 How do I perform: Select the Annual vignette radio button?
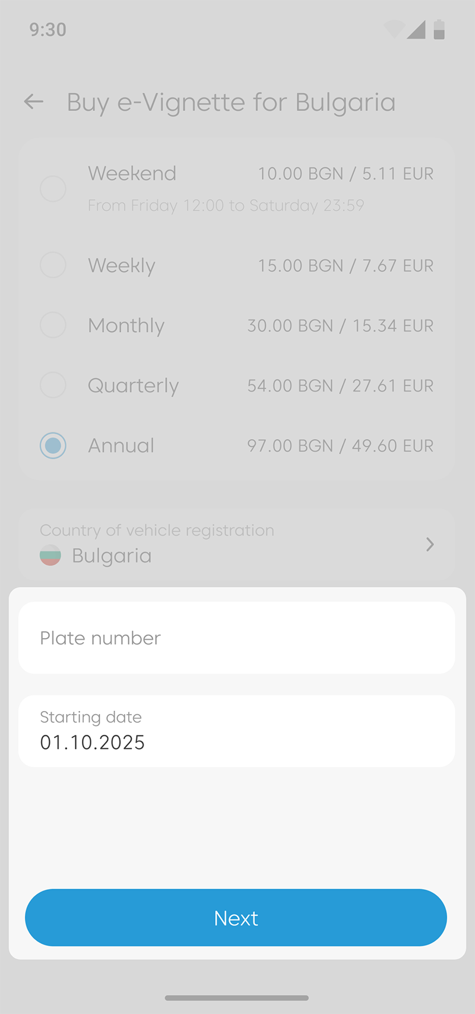[53, 446]
